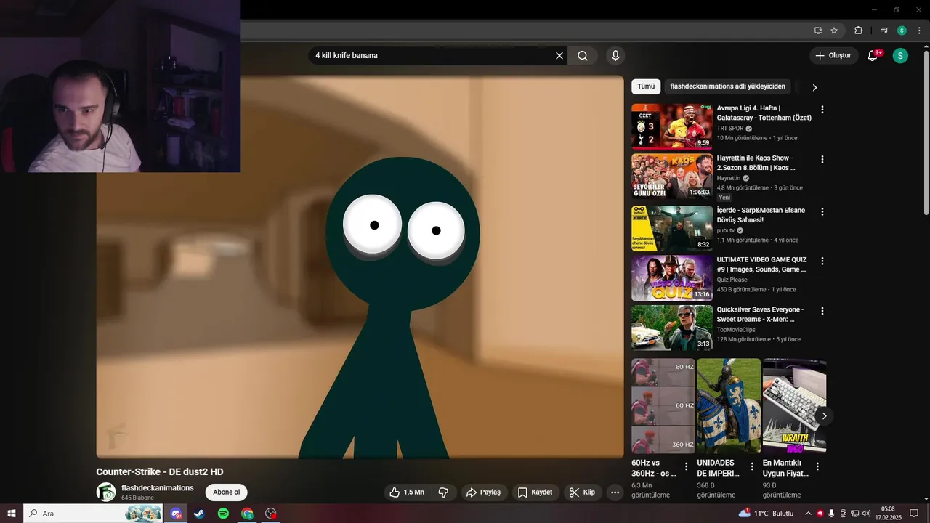This screenshot has height=523, width=930.
Task: Show more filter chips with arrow
Action: (x=814, y=87)
